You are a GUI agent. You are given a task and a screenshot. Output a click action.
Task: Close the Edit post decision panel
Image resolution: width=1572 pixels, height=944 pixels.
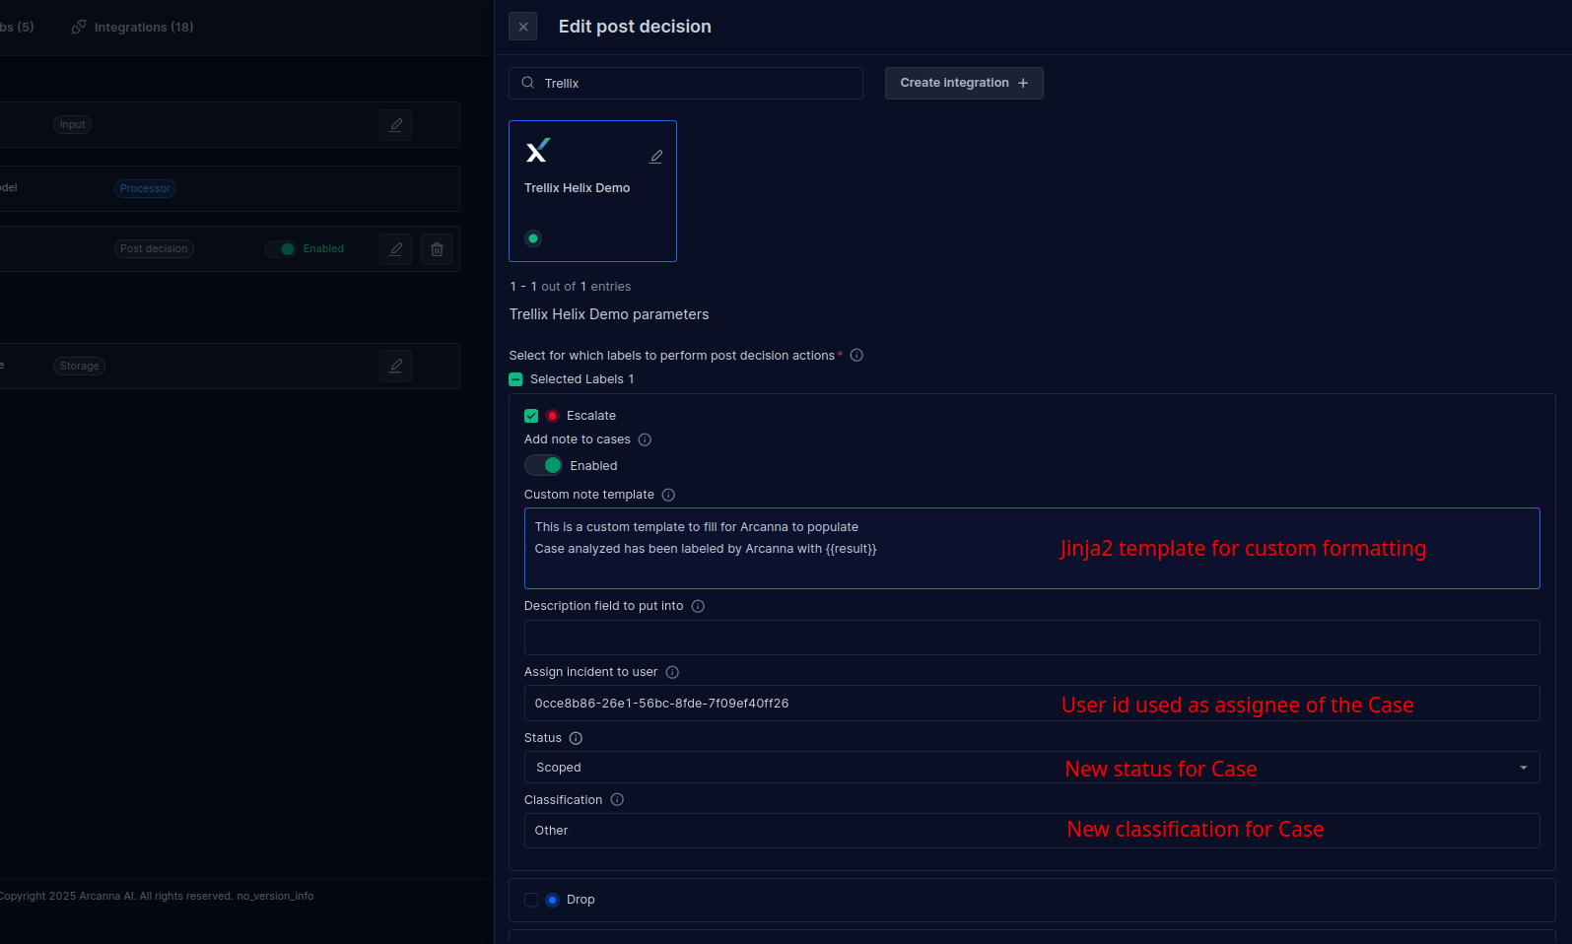pyautogui.click(x=522, y=27)
